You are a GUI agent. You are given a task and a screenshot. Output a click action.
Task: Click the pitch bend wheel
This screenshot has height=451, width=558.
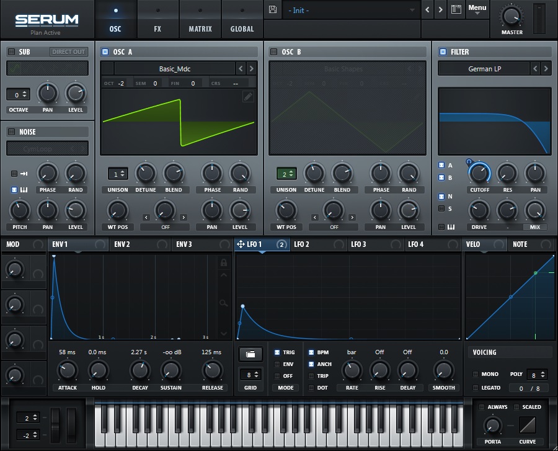(x=55, y=425)
